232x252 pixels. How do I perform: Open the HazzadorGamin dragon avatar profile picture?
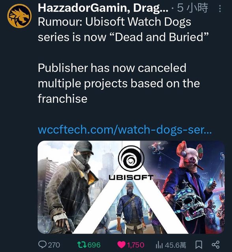tap(19, 16)
